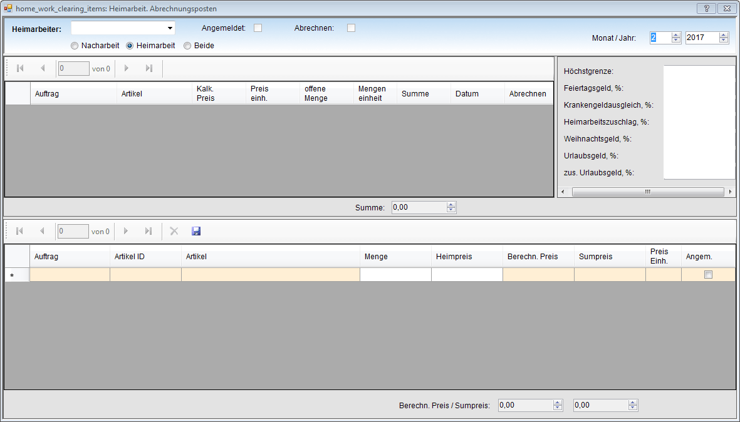Tick the Abrechnen checkbox
Screen dimensions: 740x422
tap(351, 28)
